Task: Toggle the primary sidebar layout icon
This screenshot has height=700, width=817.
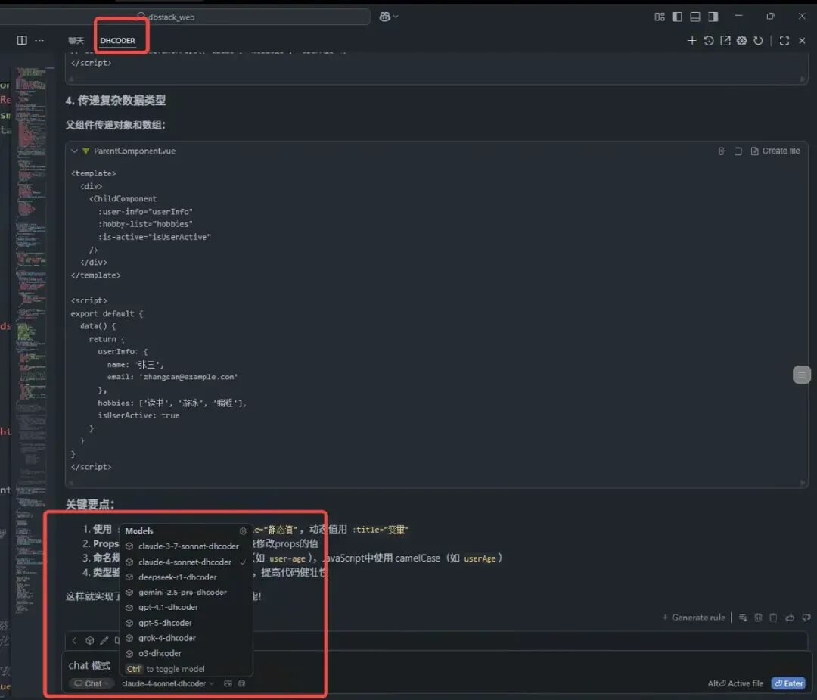Action: click(677, 17)
